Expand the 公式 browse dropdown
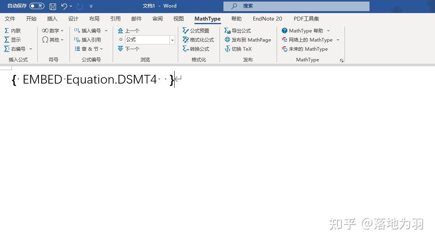 tap(172, 40)
